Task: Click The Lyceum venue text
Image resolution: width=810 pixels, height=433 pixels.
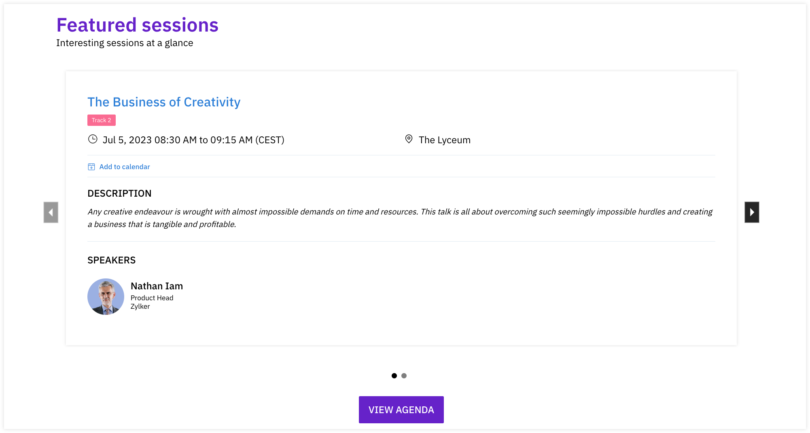Action: click(x=444, y=140)
